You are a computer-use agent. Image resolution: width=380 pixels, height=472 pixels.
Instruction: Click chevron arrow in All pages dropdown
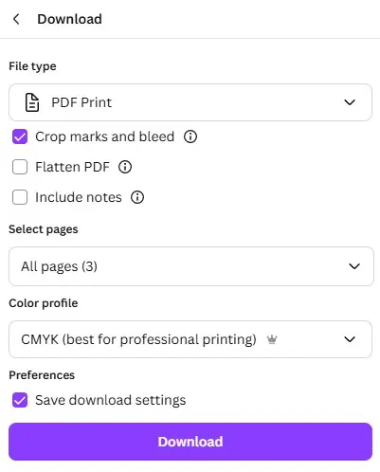[x=354, y=266]
